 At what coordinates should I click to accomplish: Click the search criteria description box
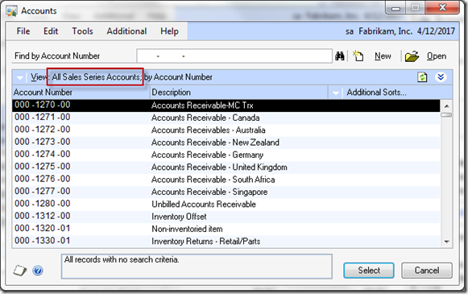[x=197, y=267]
